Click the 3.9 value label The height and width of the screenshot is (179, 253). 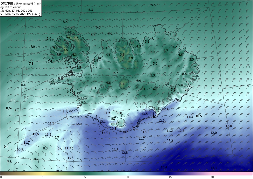(x=131, y=58)
